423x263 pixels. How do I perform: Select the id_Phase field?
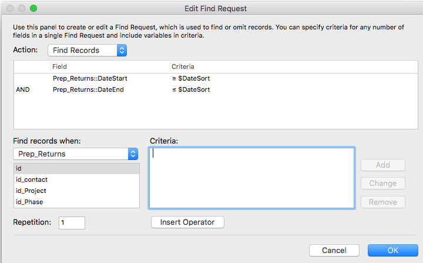76,202
